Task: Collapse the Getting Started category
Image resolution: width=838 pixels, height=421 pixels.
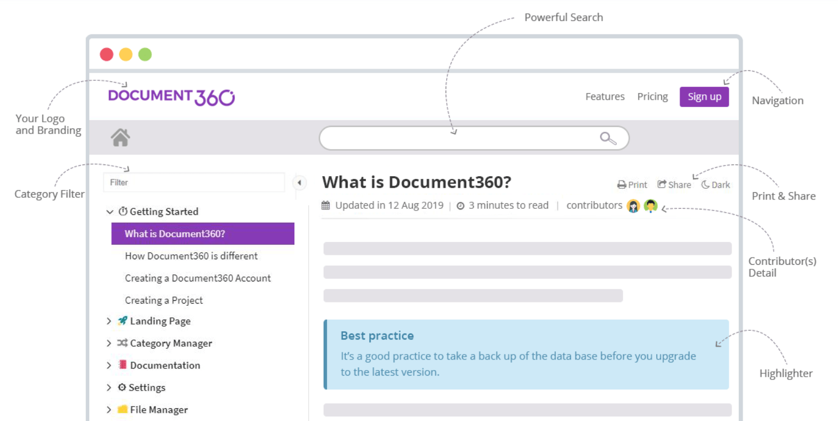Action: (110, 212)
